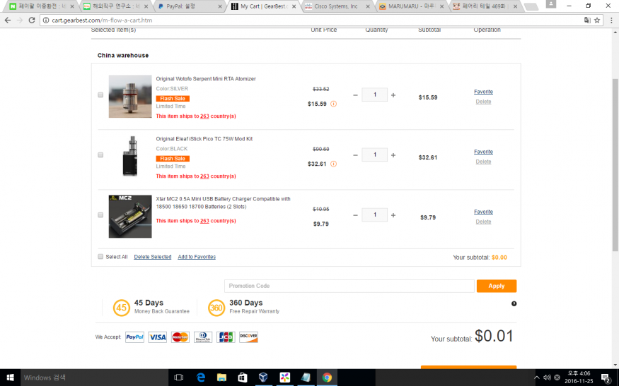The height and width of the screenshot is (386, 619).
Task: Apply the promotion code
Action: (496, 286)
